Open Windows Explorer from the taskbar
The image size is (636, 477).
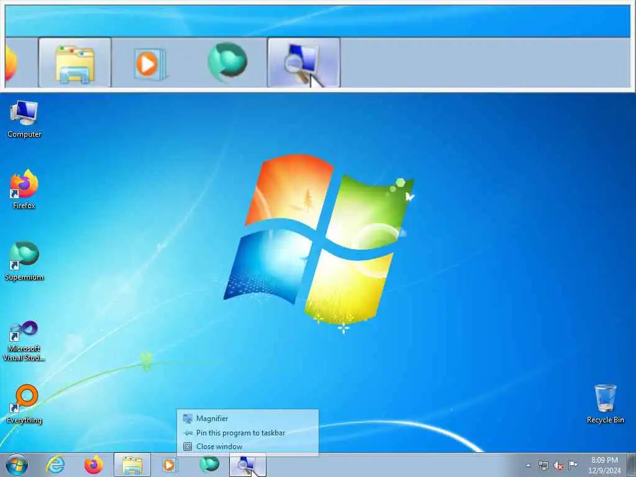(x=132, y=465)
